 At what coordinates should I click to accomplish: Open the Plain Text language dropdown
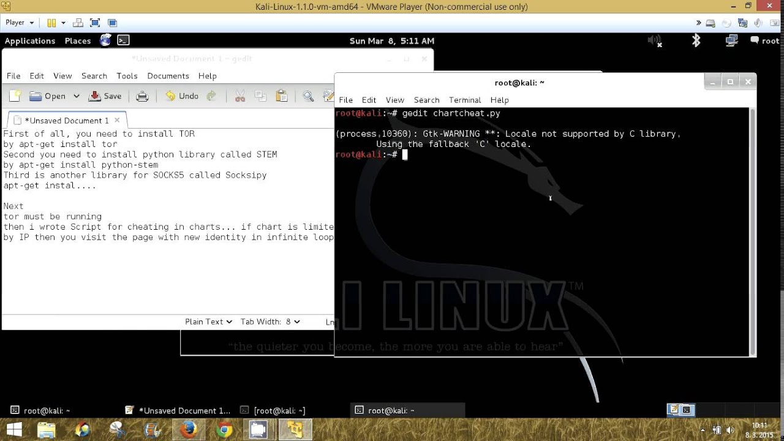click(x=209, y=322)
